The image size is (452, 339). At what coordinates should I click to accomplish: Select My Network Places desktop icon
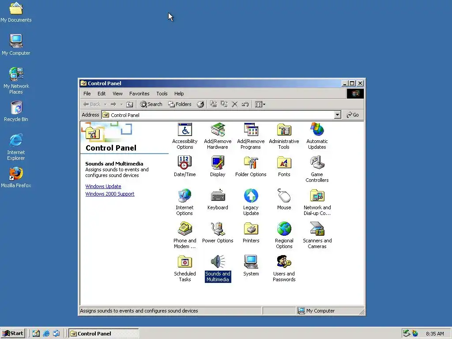point(16,81)
